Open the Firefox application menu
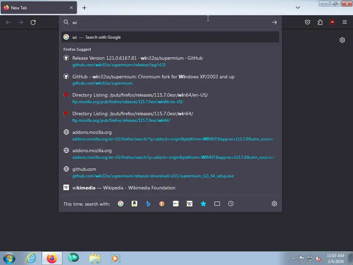This screenshot has width=353, height=265. pyautogui.click(x=345, y=22)
